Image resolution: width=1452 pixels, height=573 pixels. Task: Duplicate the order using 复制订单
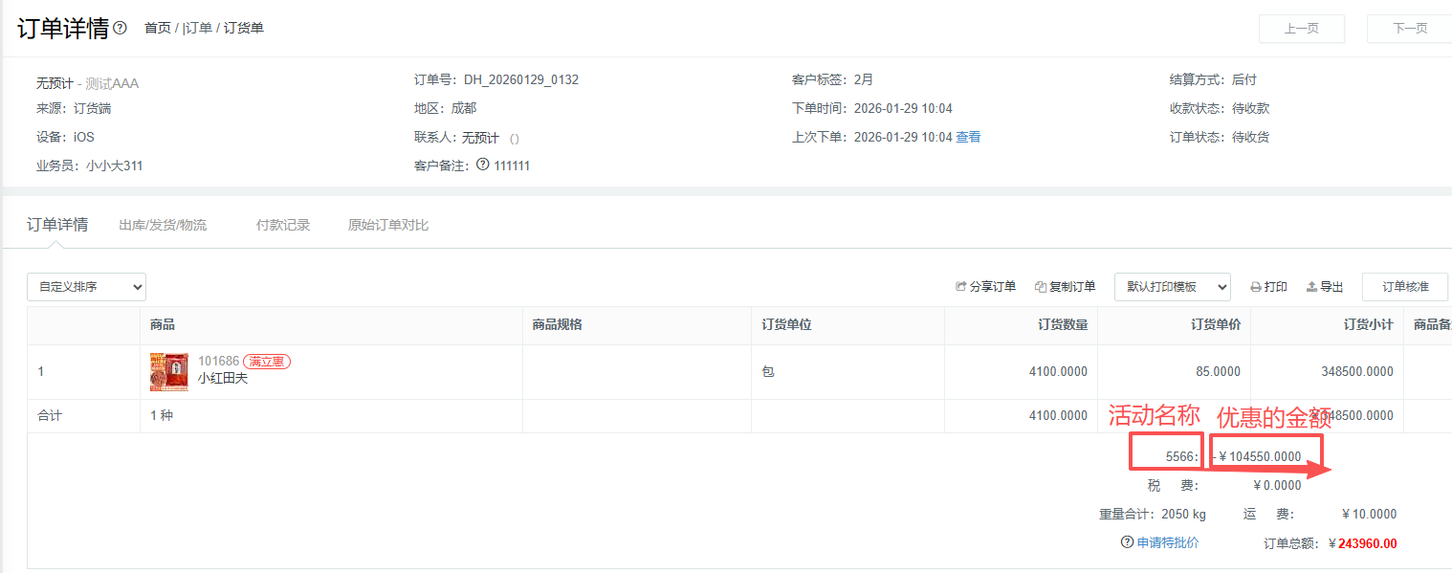point(1065,287)
